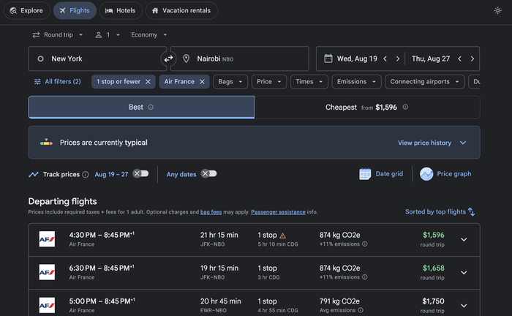This screenshot has width=512, height=316.
Task: Expand the $1,658 flight details
Action: [x=464, y=273]
